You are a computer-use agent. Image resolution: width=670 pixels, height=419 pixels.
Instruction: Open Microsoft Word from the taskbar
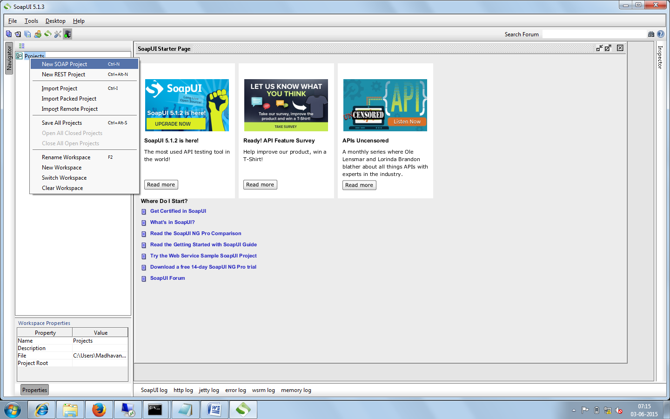pos(214,410)
